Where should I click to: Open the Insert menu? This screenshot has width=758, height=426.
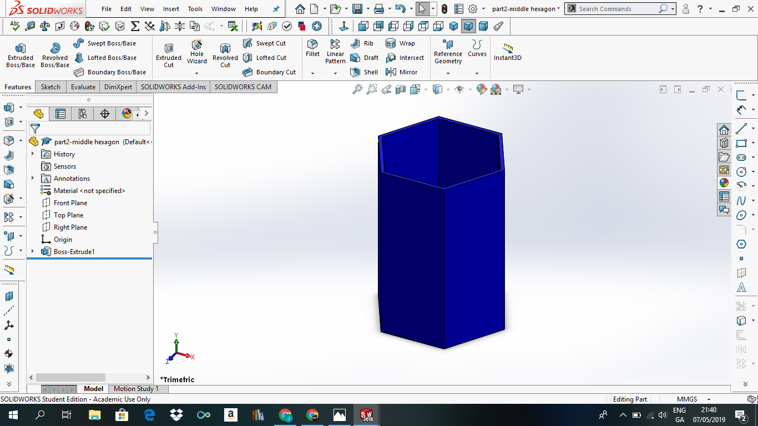click(x=171, y=9)
